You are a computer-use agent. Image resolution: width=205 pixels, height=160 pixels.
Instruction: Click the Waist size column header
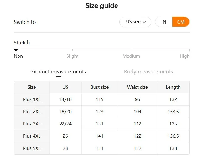click(137, 87)
